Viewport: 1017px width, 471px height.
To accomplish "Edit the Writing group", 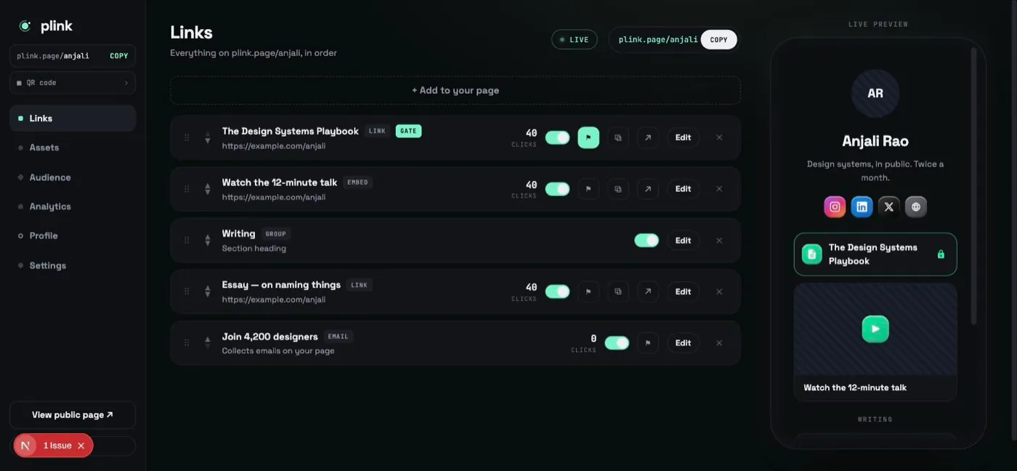I will [x=683, y=241].
